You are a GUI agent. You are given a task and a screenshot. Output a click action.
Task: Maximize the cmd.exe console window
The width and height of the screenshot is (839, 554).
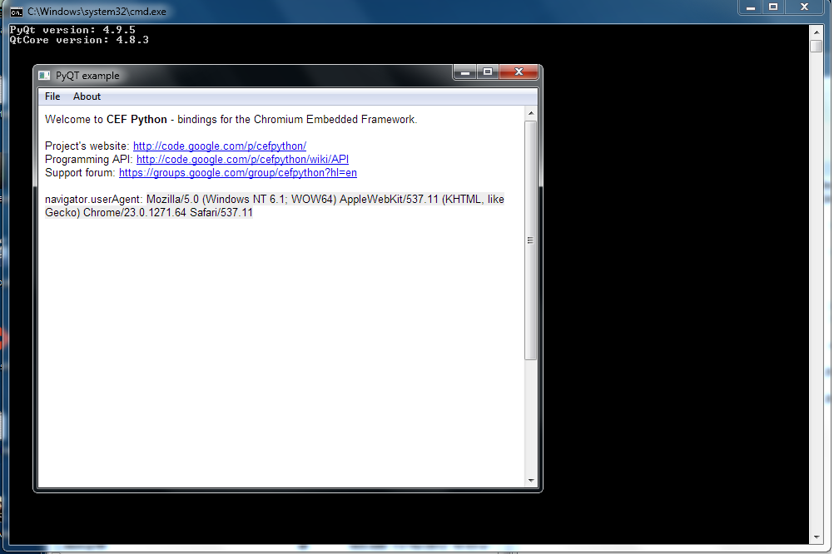[773, 7]
